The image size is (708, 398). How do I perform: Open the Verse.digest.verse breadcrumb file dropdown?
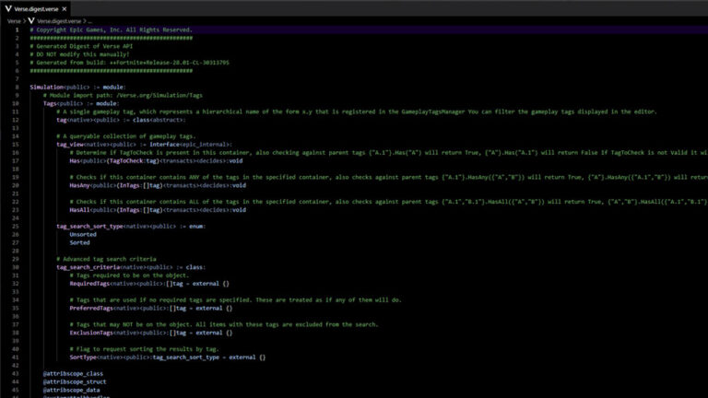(x=57, y=19)
